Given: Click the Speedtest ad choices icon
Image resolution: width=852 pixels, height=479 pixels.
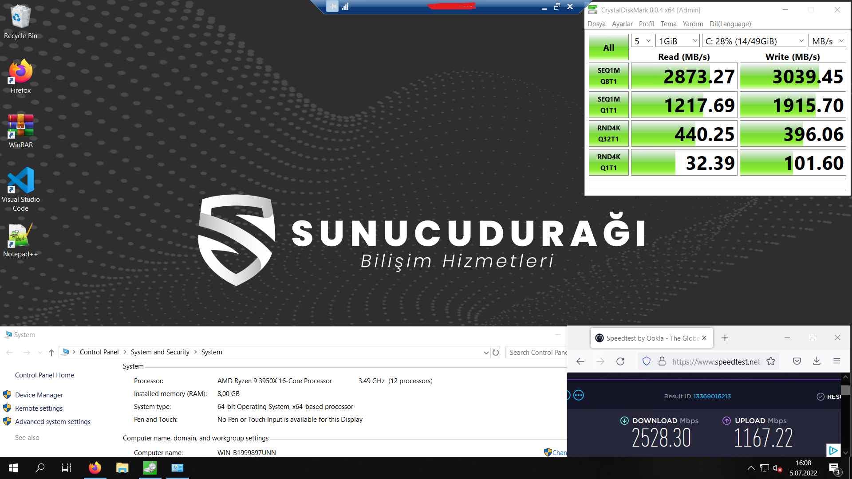Looking at the screenshot, I should click(x=833, y=451).
